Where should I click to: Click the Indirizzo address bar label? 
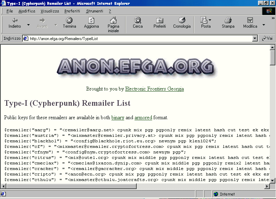pos(12,38)
